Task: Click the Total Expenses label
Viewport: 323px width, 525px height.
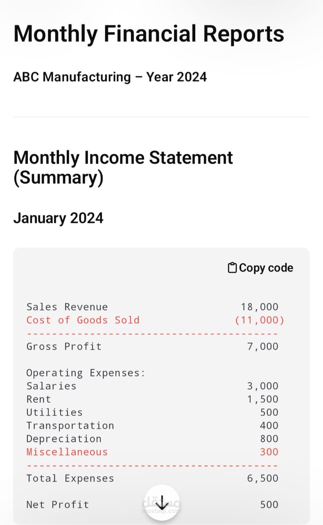Action: point(70,478)
